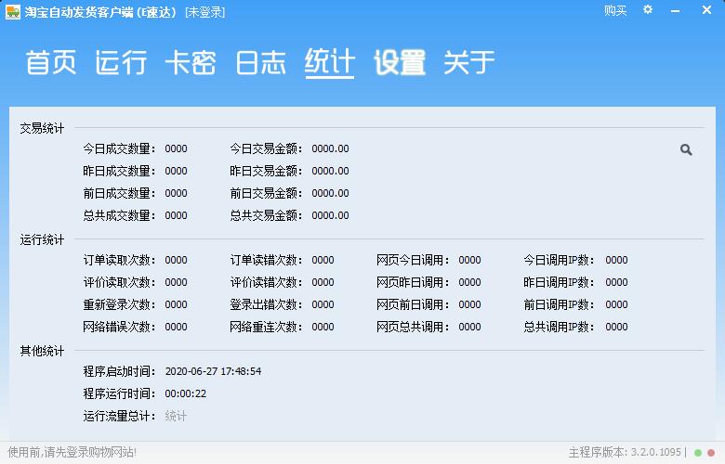
Task: Open settings via the title bar gear icon
Action: (648, 10)
